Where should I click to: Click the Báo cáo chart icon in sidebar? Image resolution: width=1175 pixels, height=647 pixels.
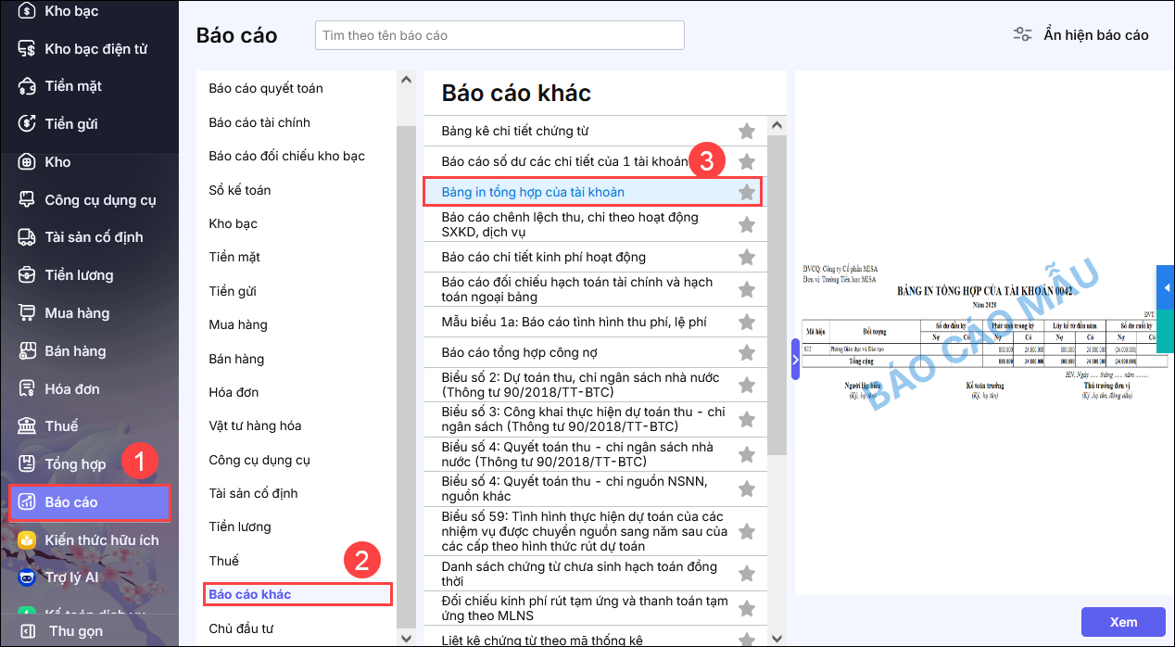(28, 502)
